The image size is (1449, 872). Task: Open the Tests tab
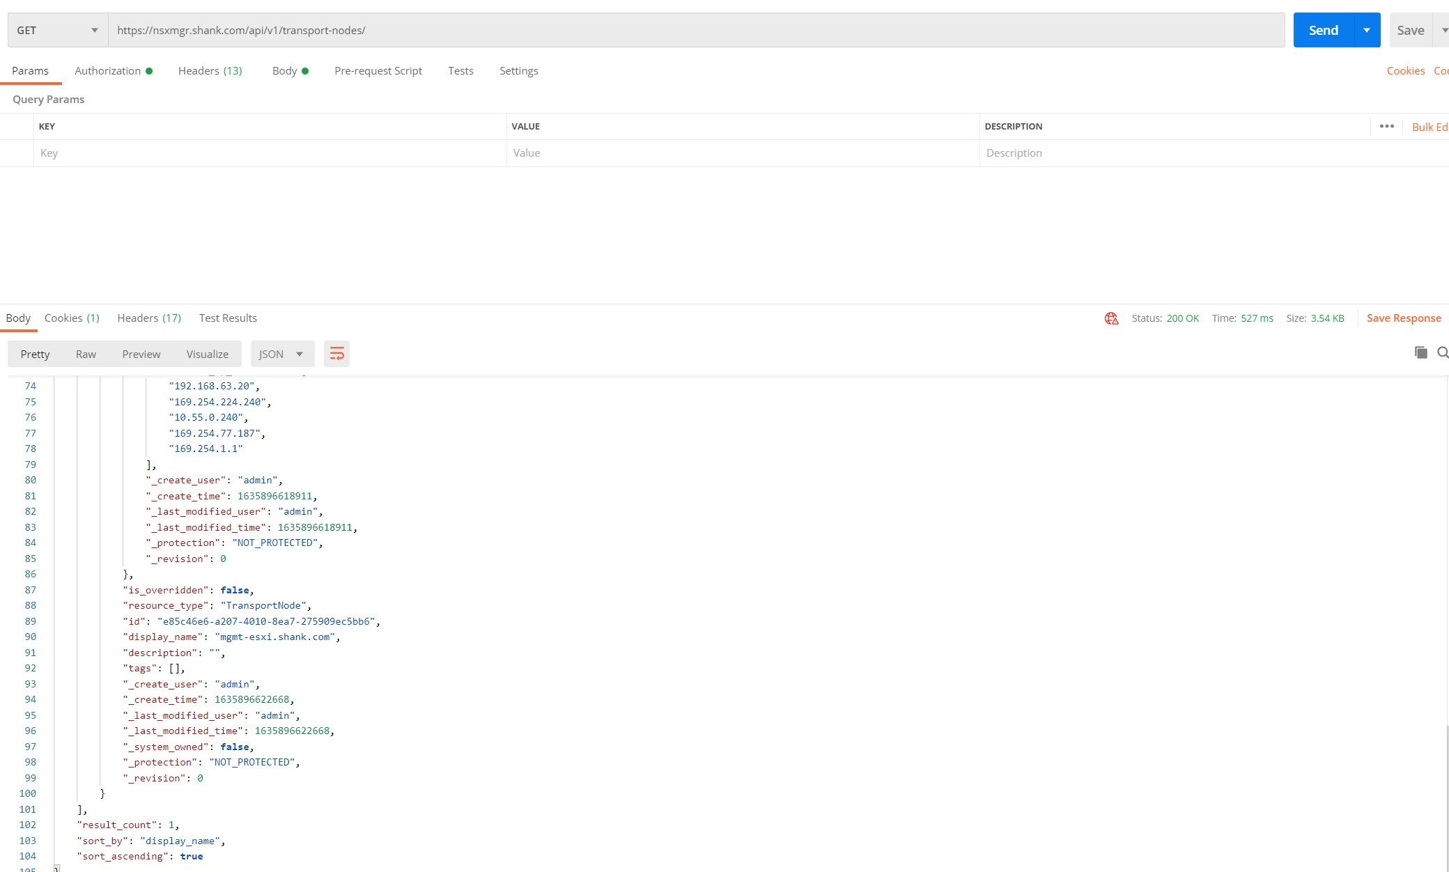[x=460, y=71]
